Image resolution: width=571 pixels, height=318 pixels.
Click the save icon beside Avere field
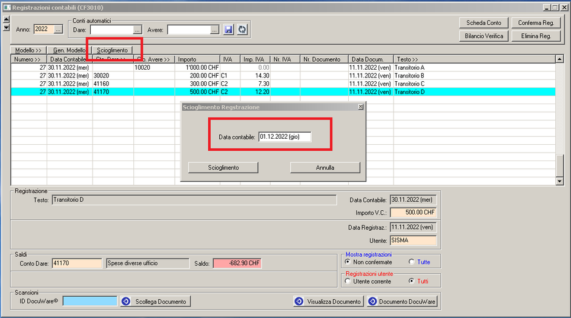[x=228, y=29]
